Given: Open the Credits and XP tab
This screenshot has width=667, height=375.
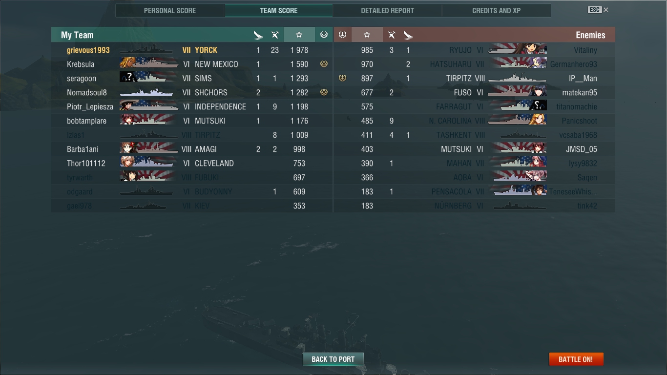Looking at the screenshot, I should (x=497, y=10).
